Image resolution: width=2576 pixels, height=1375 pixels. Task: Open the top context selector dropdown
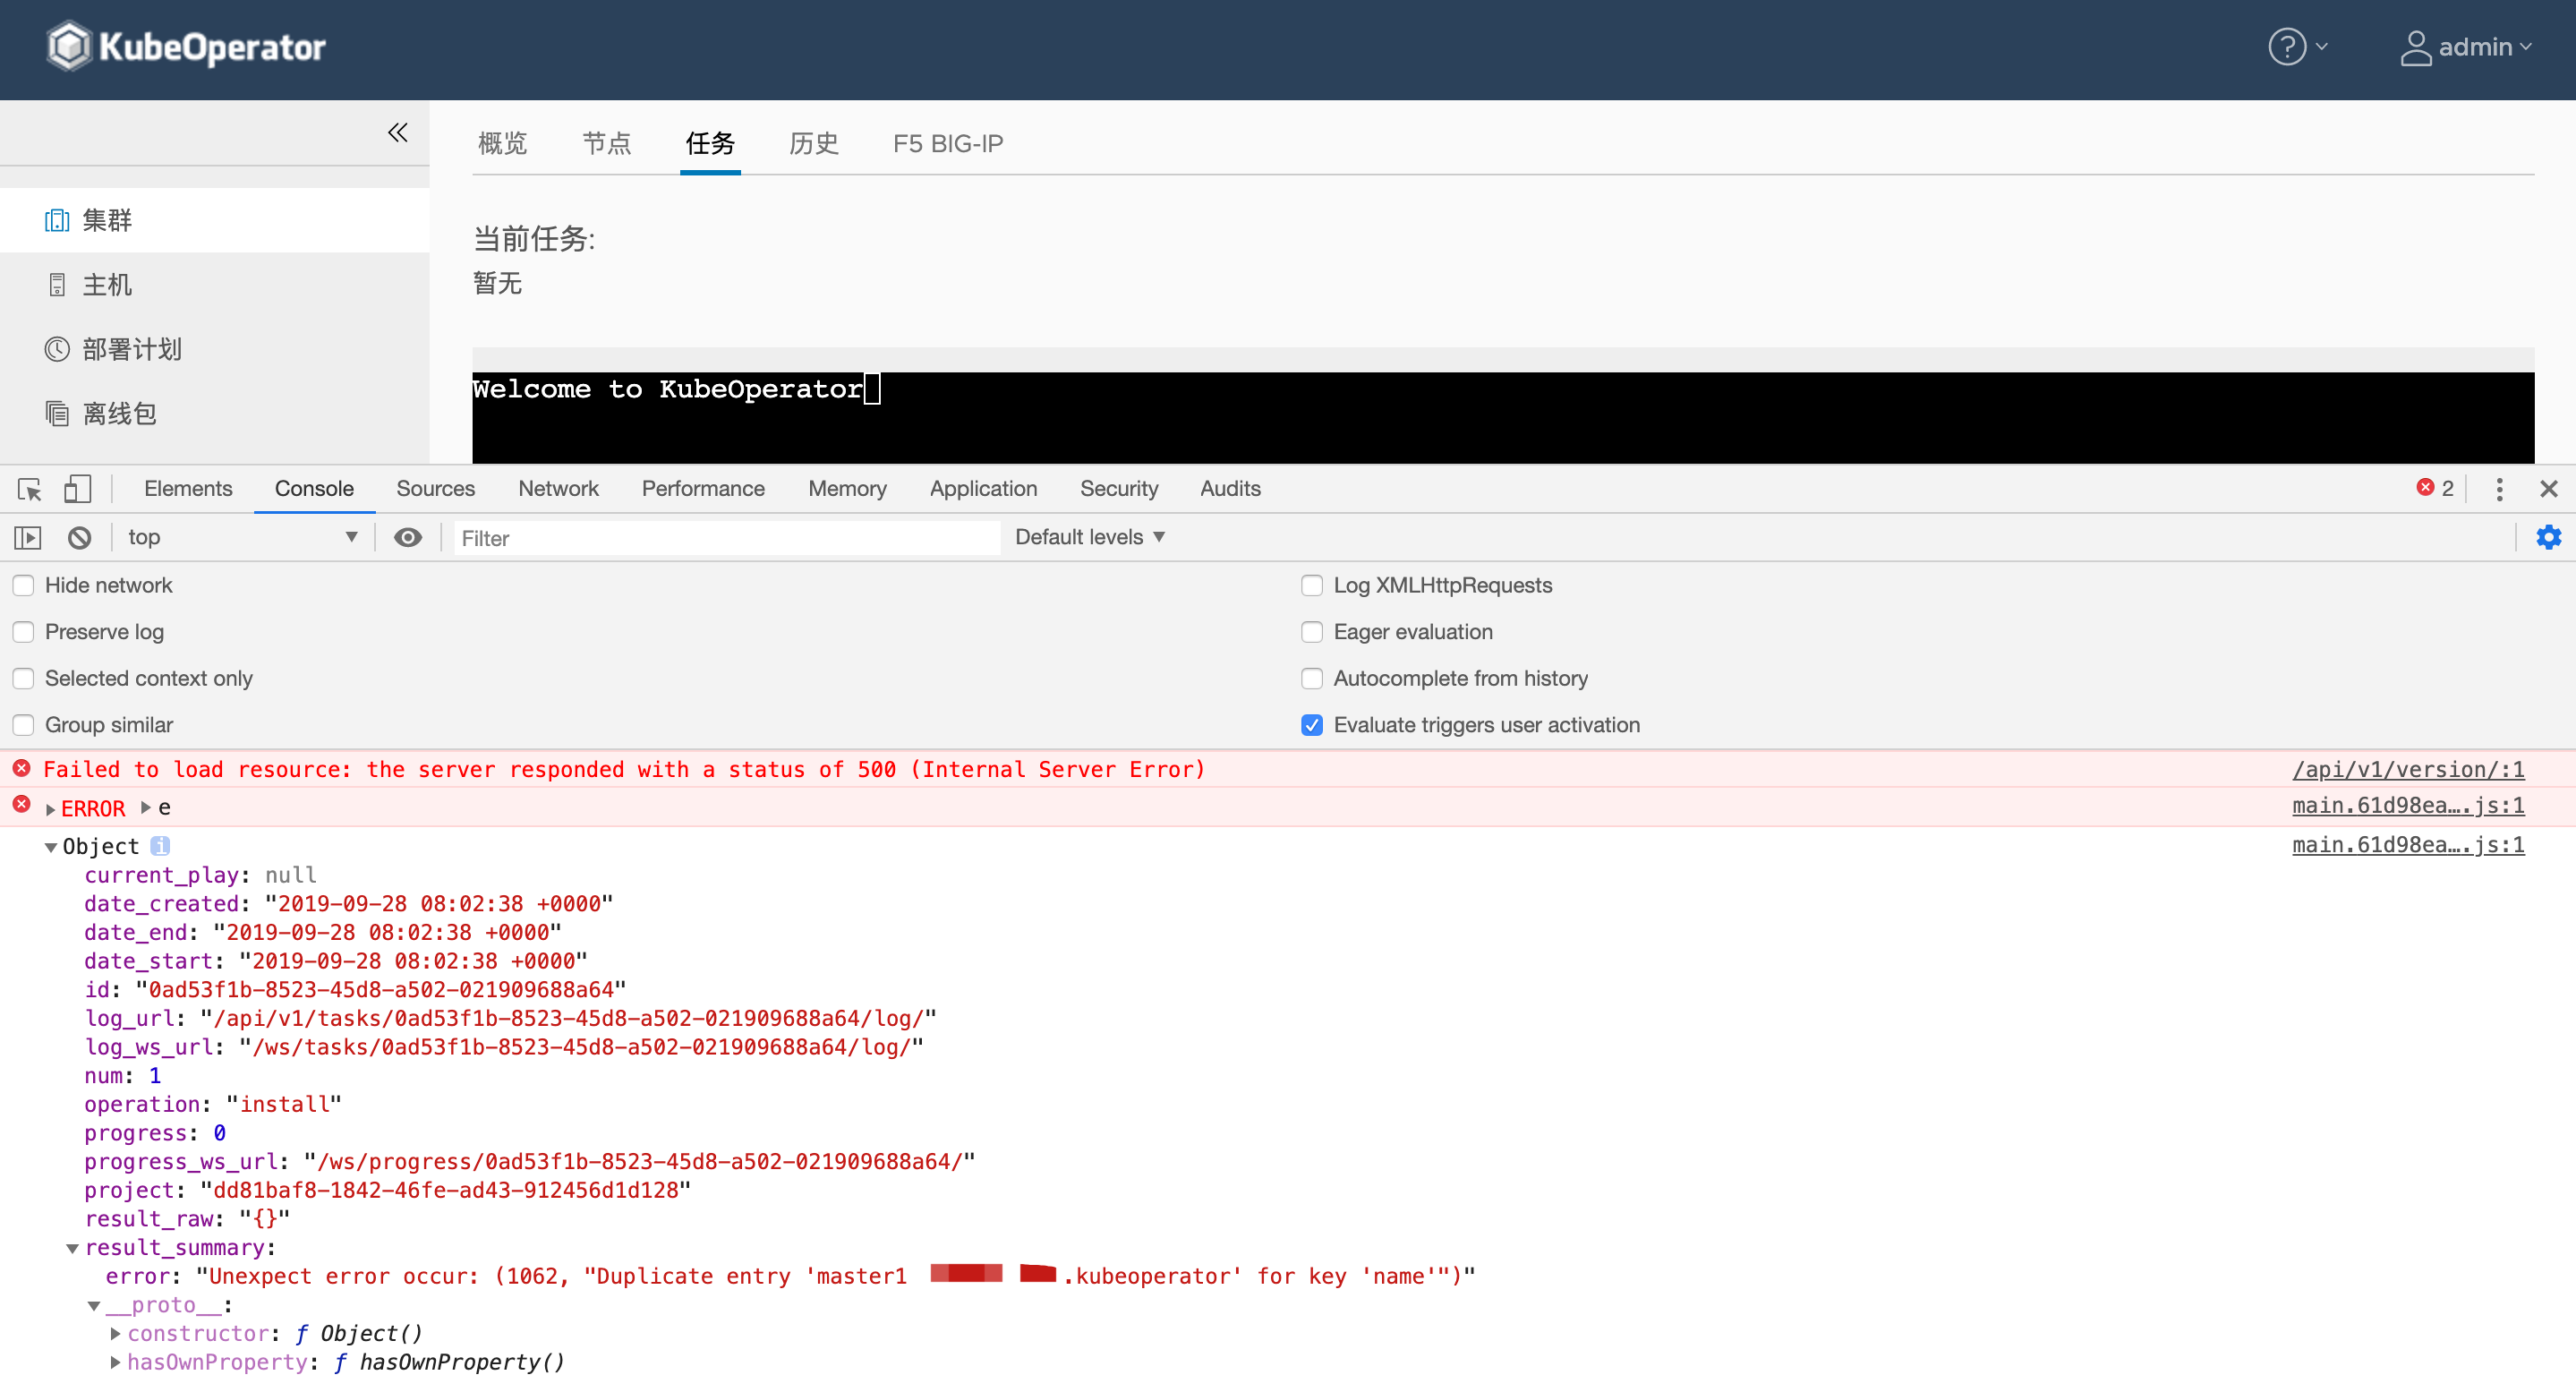point(242,538)
